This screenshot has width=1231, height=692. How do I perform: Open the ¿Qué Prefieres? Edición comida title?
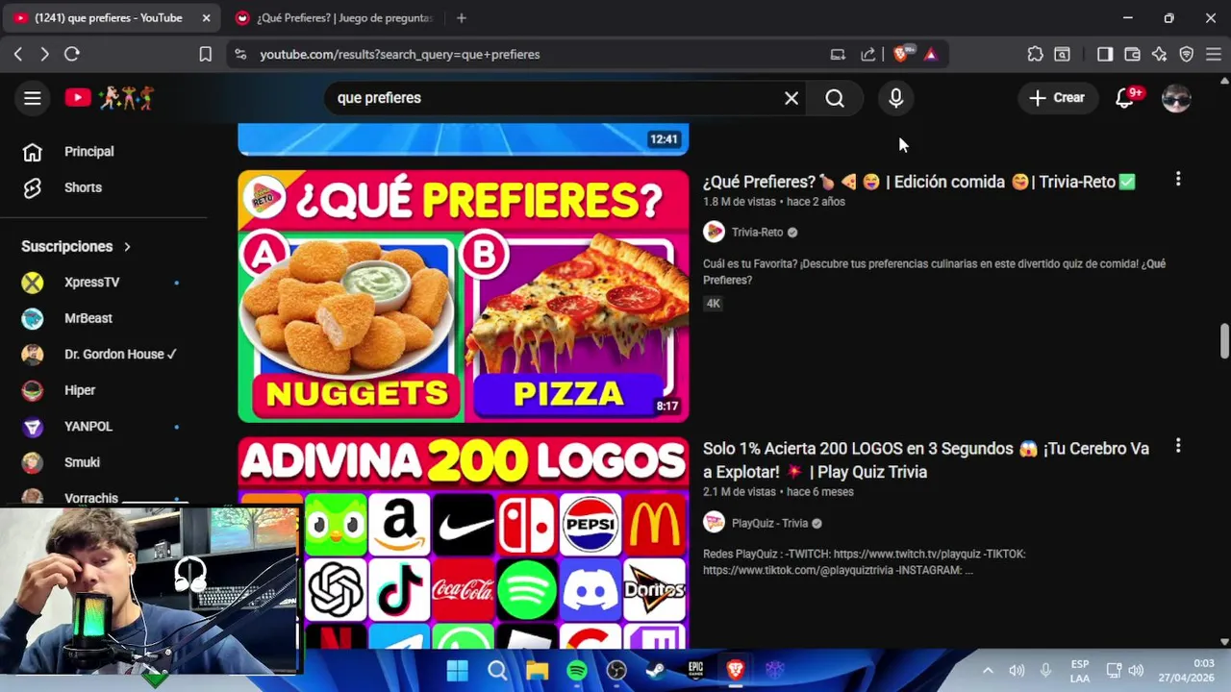pyautogui.click(x=918, y=182)
